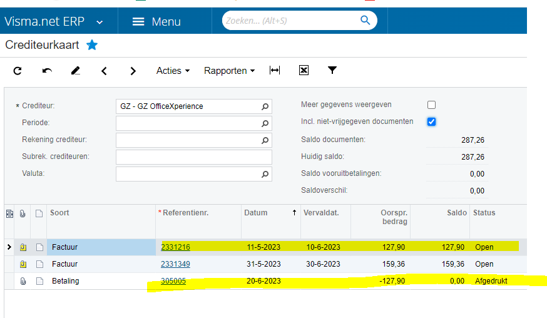Click the search magnifier in top bar

(365, 20)
